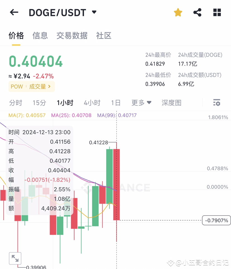Tap the POW label tag
The image size is (231, 269).
pyautogui.click(x=16, y=86)
